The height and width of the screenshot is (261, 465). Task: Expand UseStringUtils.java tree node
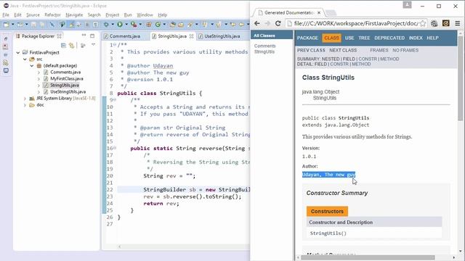pos(39,92)
